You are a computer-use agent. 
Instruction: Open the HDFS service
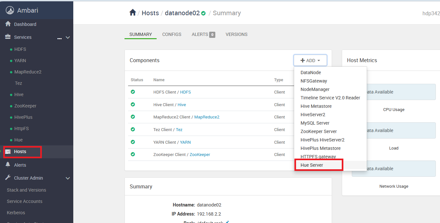point(20,49)
